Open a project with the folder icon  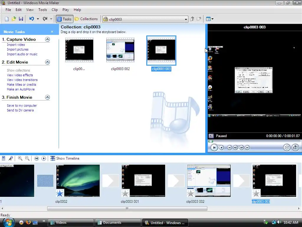point(14,19)
